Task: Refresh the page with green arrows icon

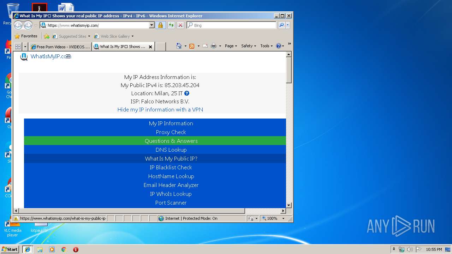Action: pyautogui.click(x=171, y=25)
